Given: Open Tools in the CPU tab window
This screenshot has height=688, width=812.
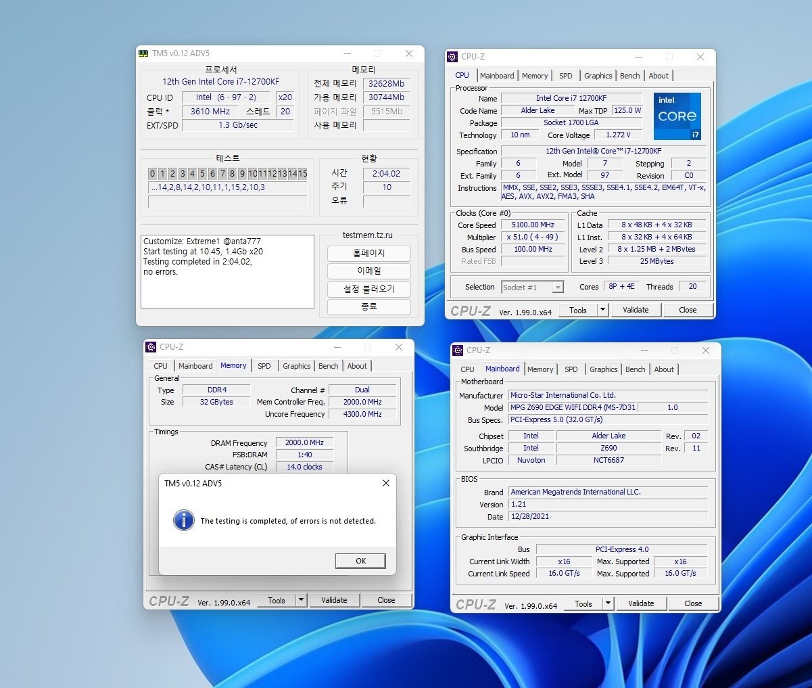Looking at the screenshot, I should click(578, 310).
